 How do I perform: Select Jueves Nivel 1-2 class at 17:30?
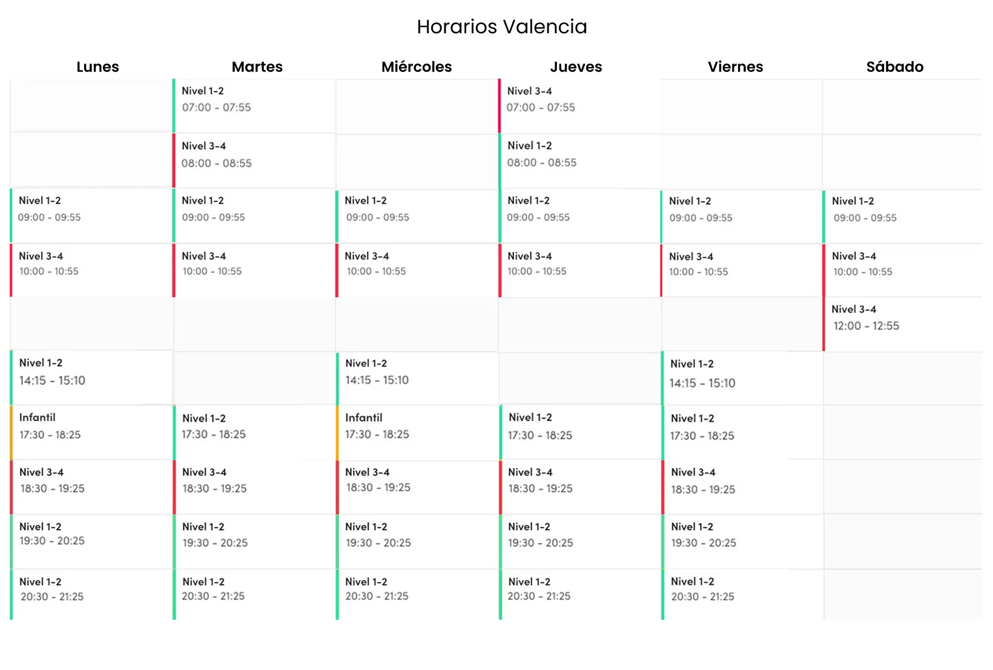tap(580, 432)
